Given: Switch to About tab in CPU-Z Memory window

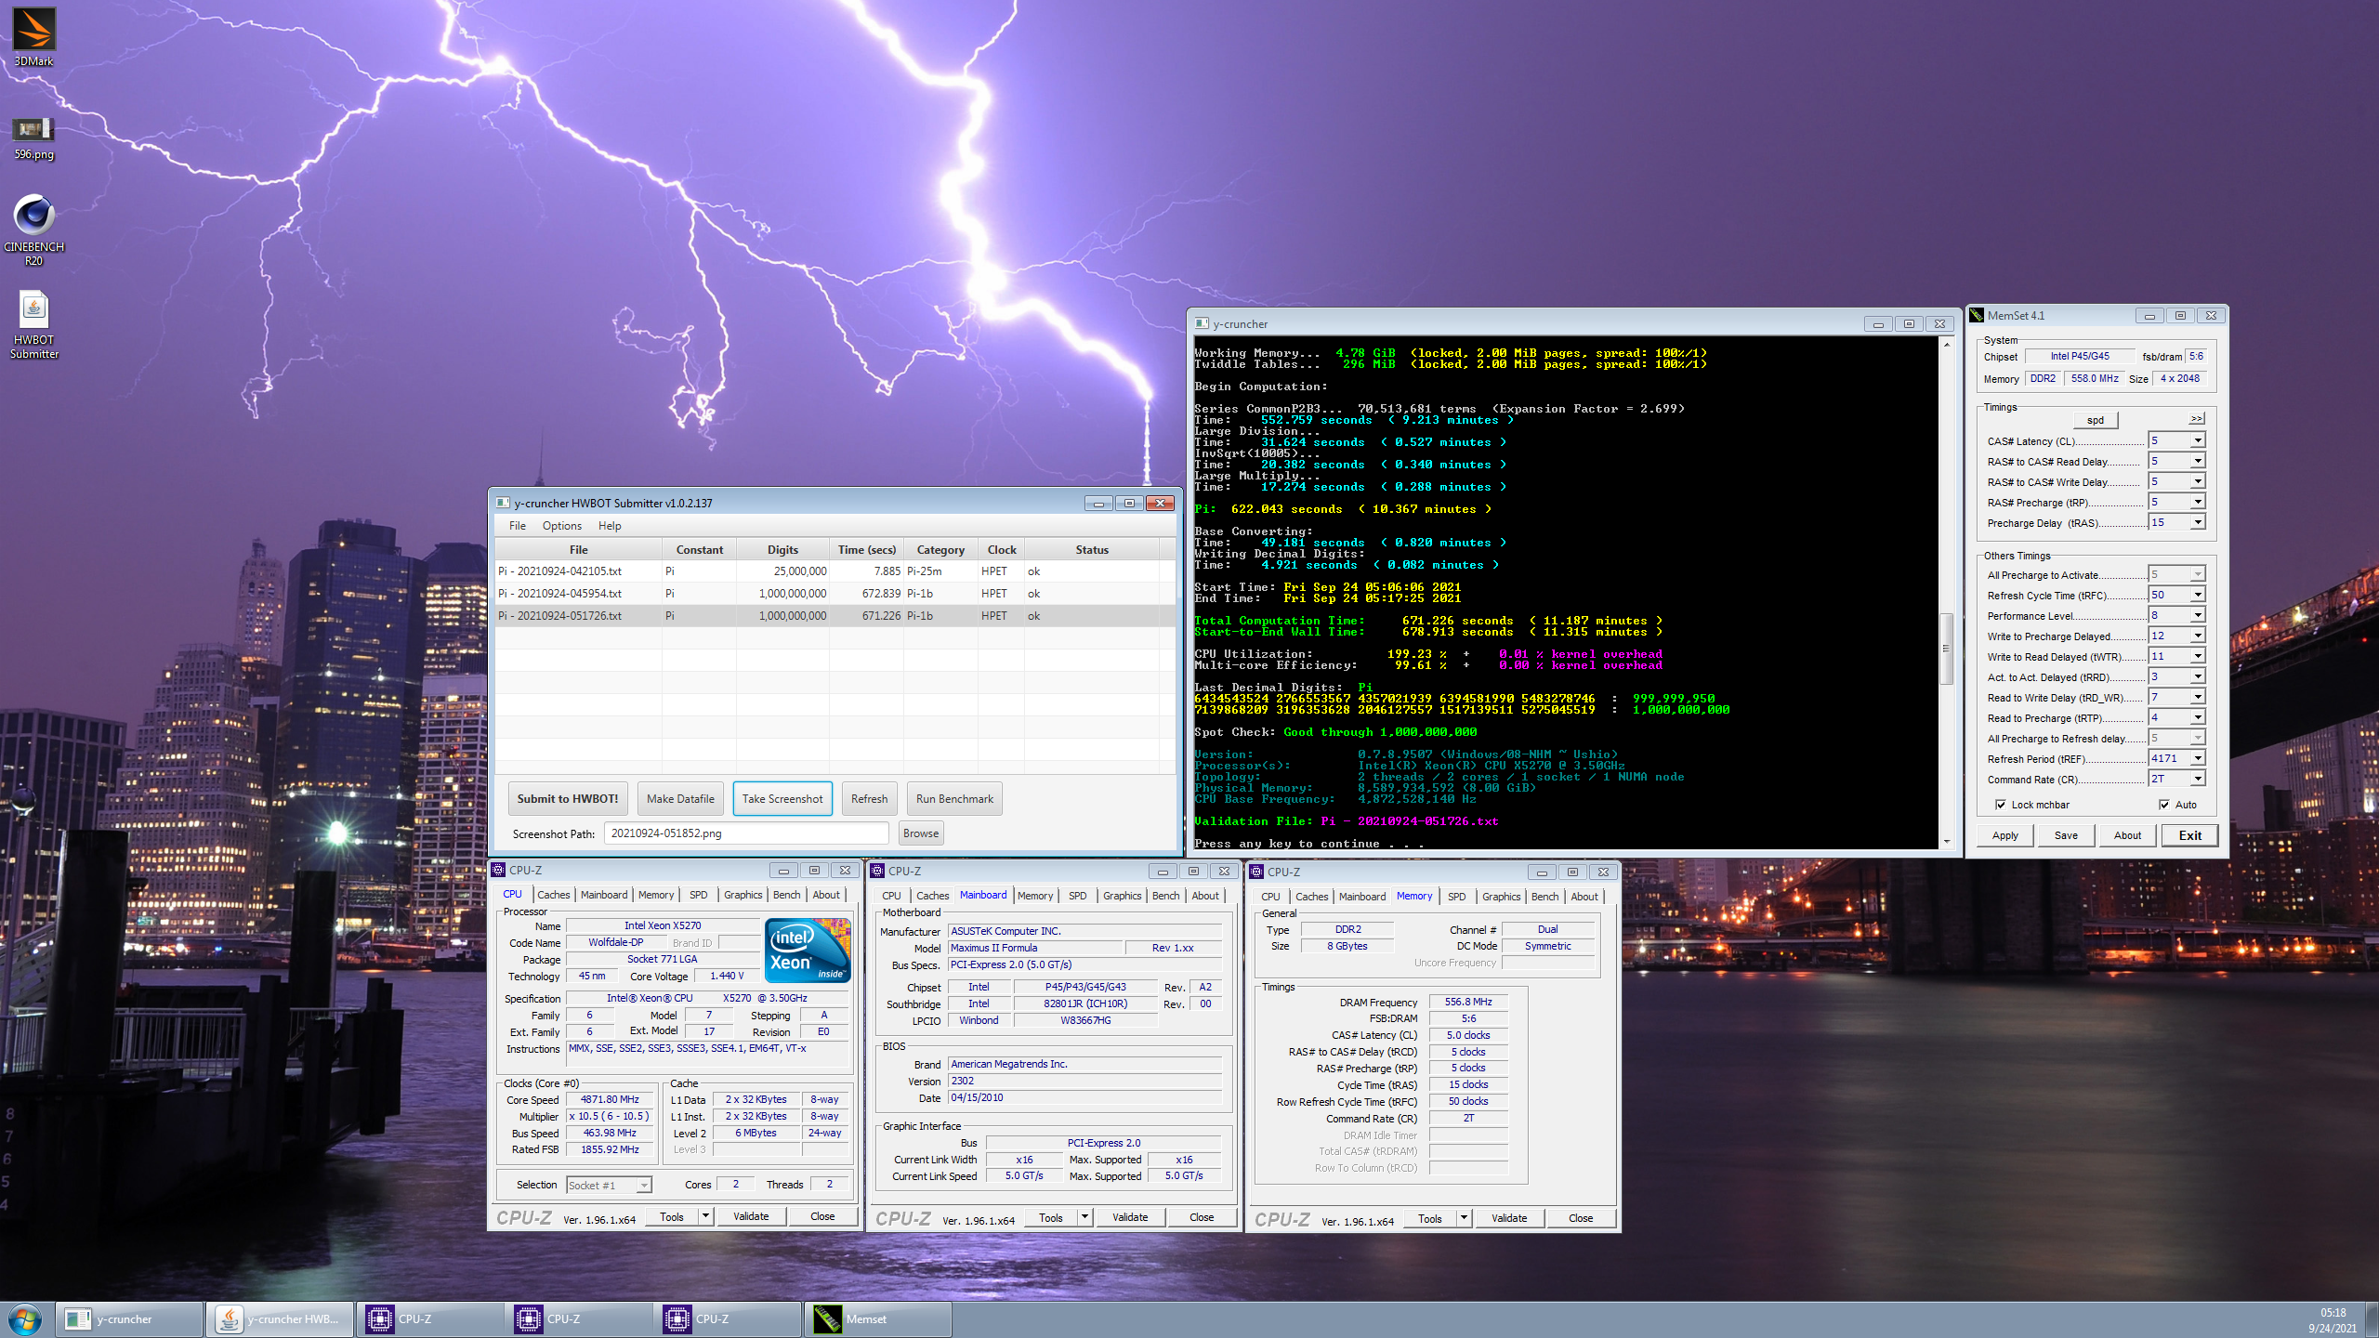Looking at the screenshot, I should [x=1584, y=897].
